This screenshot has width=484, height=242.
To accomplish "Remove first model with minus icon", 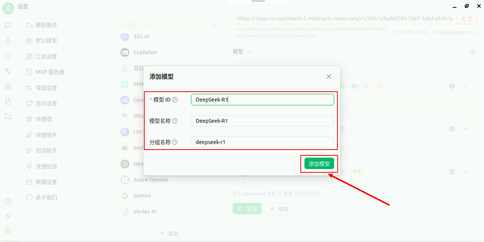I will click(x=465, y=86).
